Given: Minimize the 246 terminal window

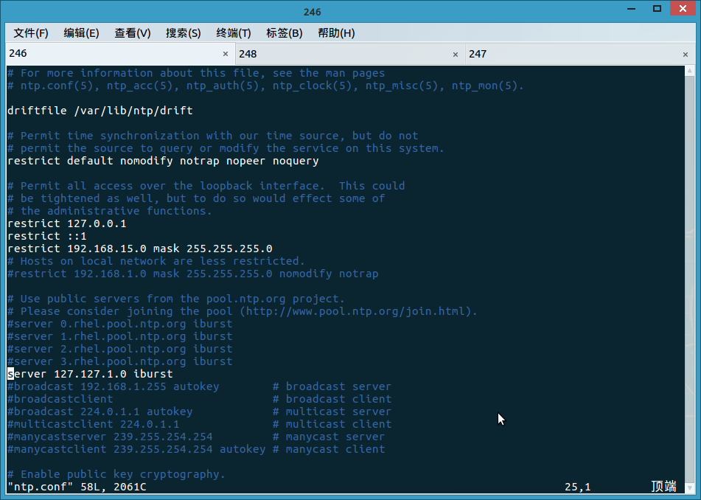Looking at the screenshot, I should click(x=632, y=9).
